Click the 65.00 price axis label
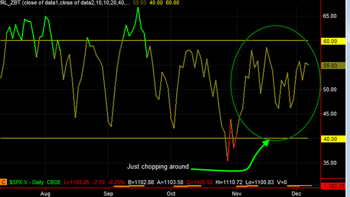 click(330, 16)
